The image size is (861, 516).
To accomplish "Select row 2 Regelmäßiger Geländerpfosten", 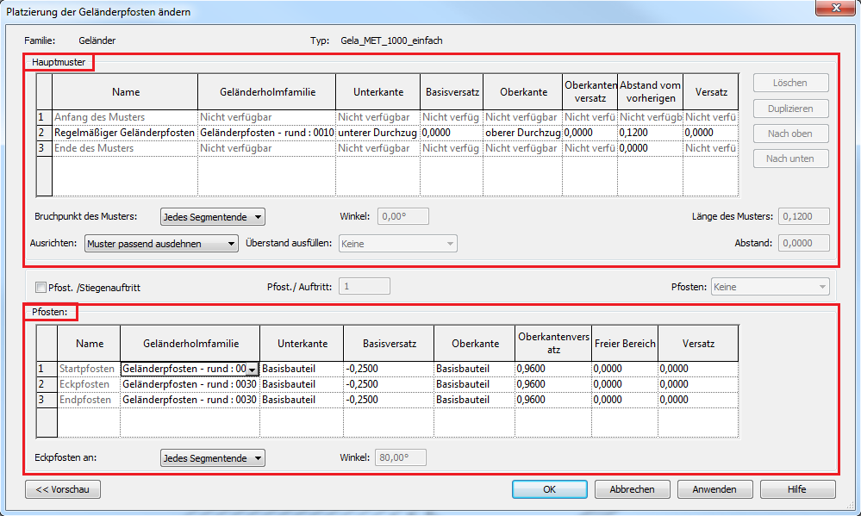I will 125,133.
